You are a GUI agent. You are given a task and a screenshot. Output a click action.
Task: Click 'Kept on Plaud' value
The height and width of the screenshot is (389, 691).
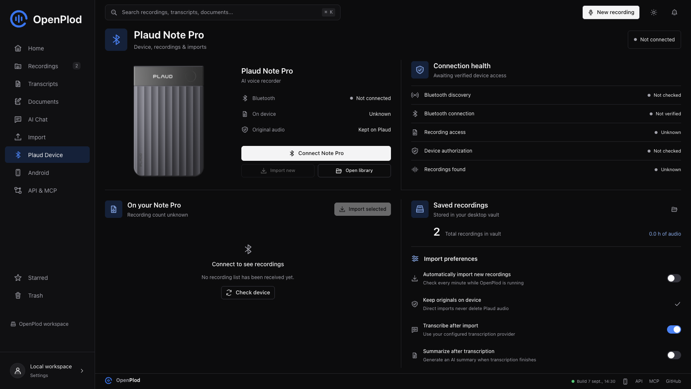(374, 130)
